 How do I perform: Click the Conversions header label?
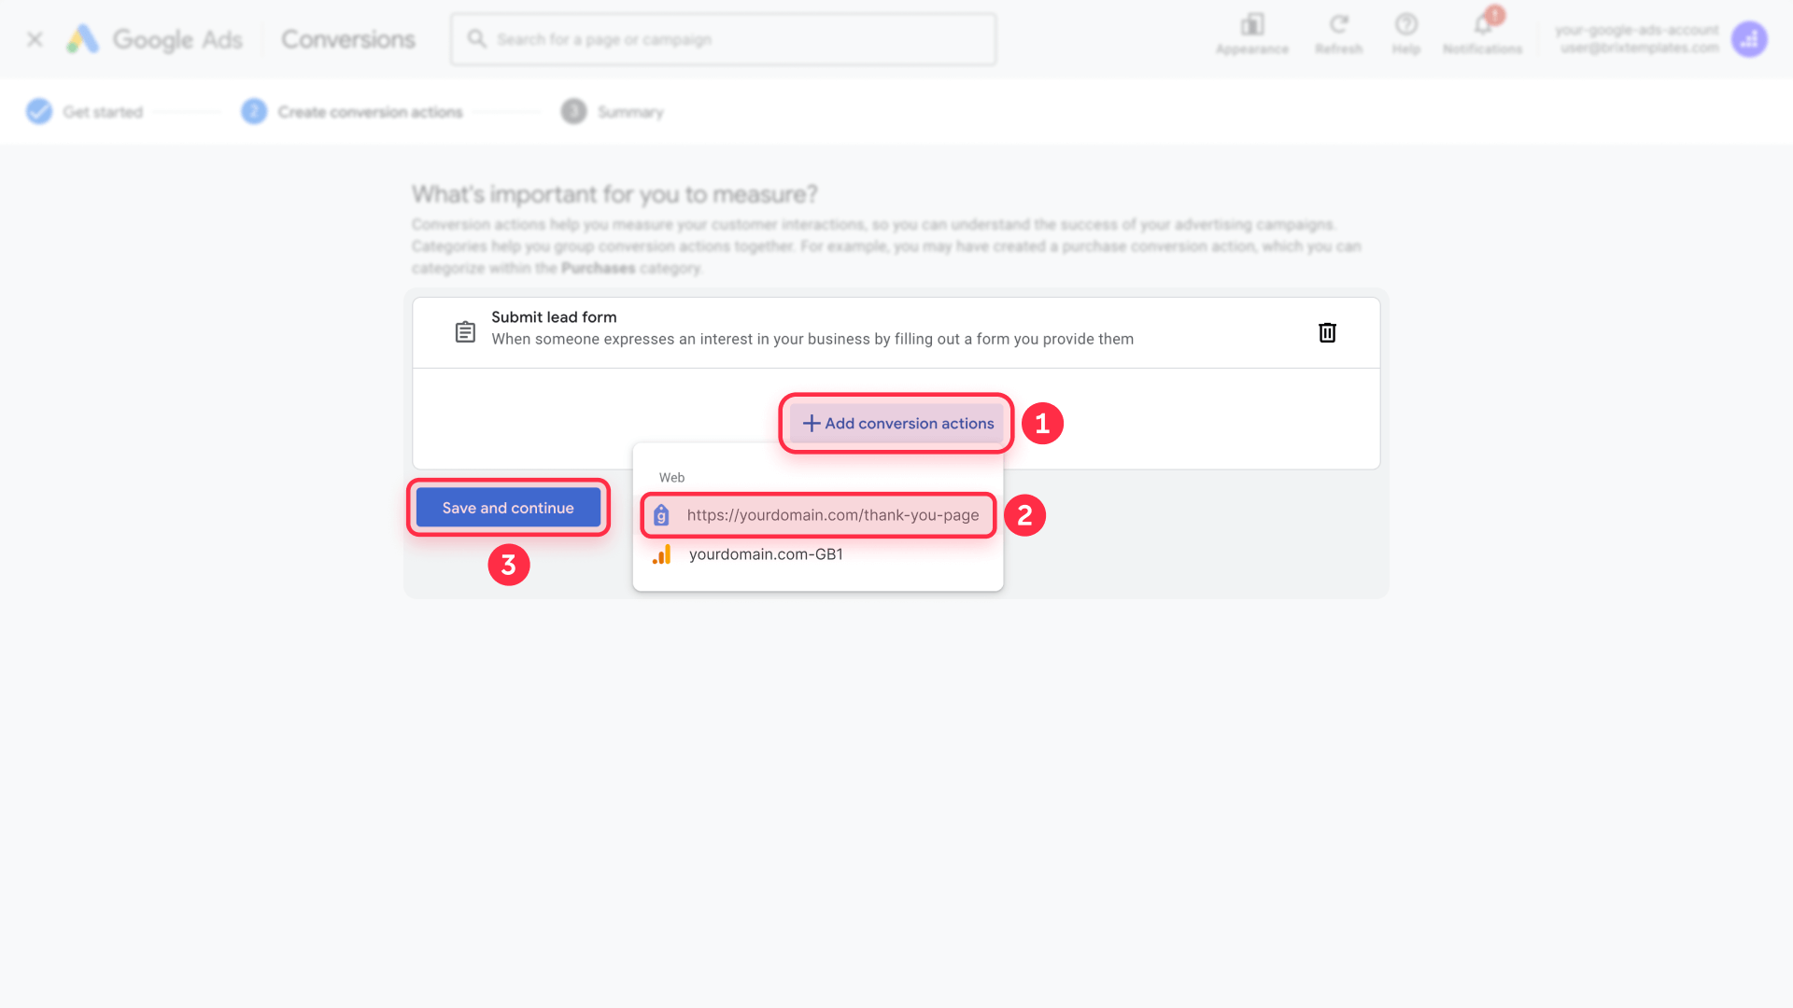click(347, 39)
